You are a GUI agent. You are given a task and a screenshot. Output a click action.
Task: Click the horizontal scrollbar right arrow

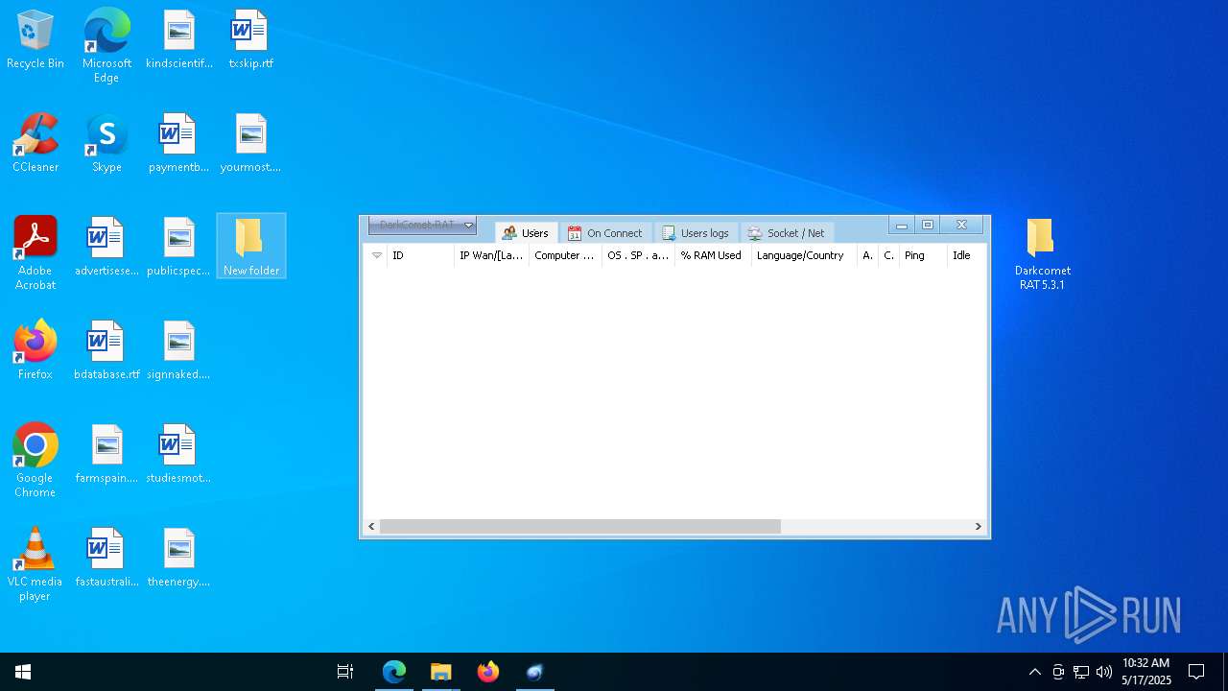[x=979, y=526]
